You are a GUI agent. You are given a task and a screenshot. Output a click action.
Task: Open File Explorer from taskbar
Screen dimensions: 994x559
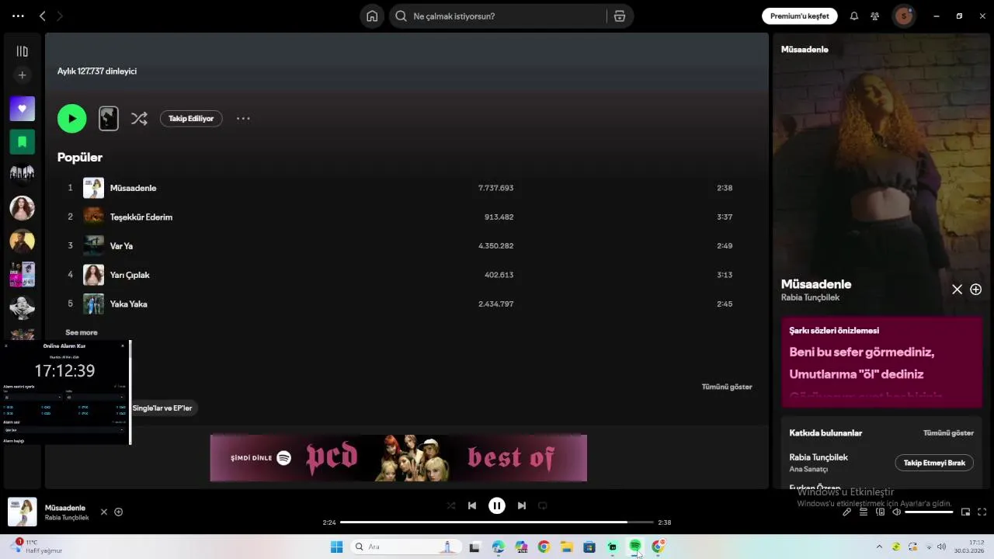click(x=566, y=547)
